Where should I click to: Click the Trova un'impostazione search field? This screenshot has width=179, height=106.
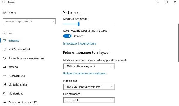pos(29,21)
